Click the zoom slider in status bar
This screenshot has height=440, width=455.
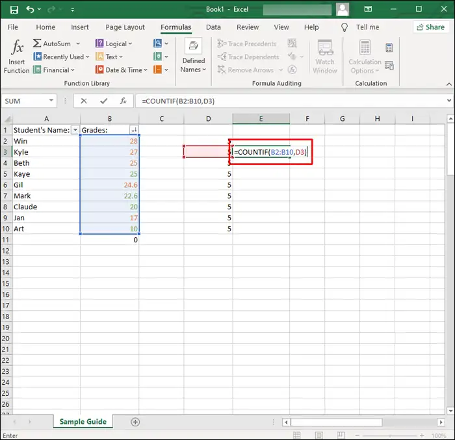(390, 435)
